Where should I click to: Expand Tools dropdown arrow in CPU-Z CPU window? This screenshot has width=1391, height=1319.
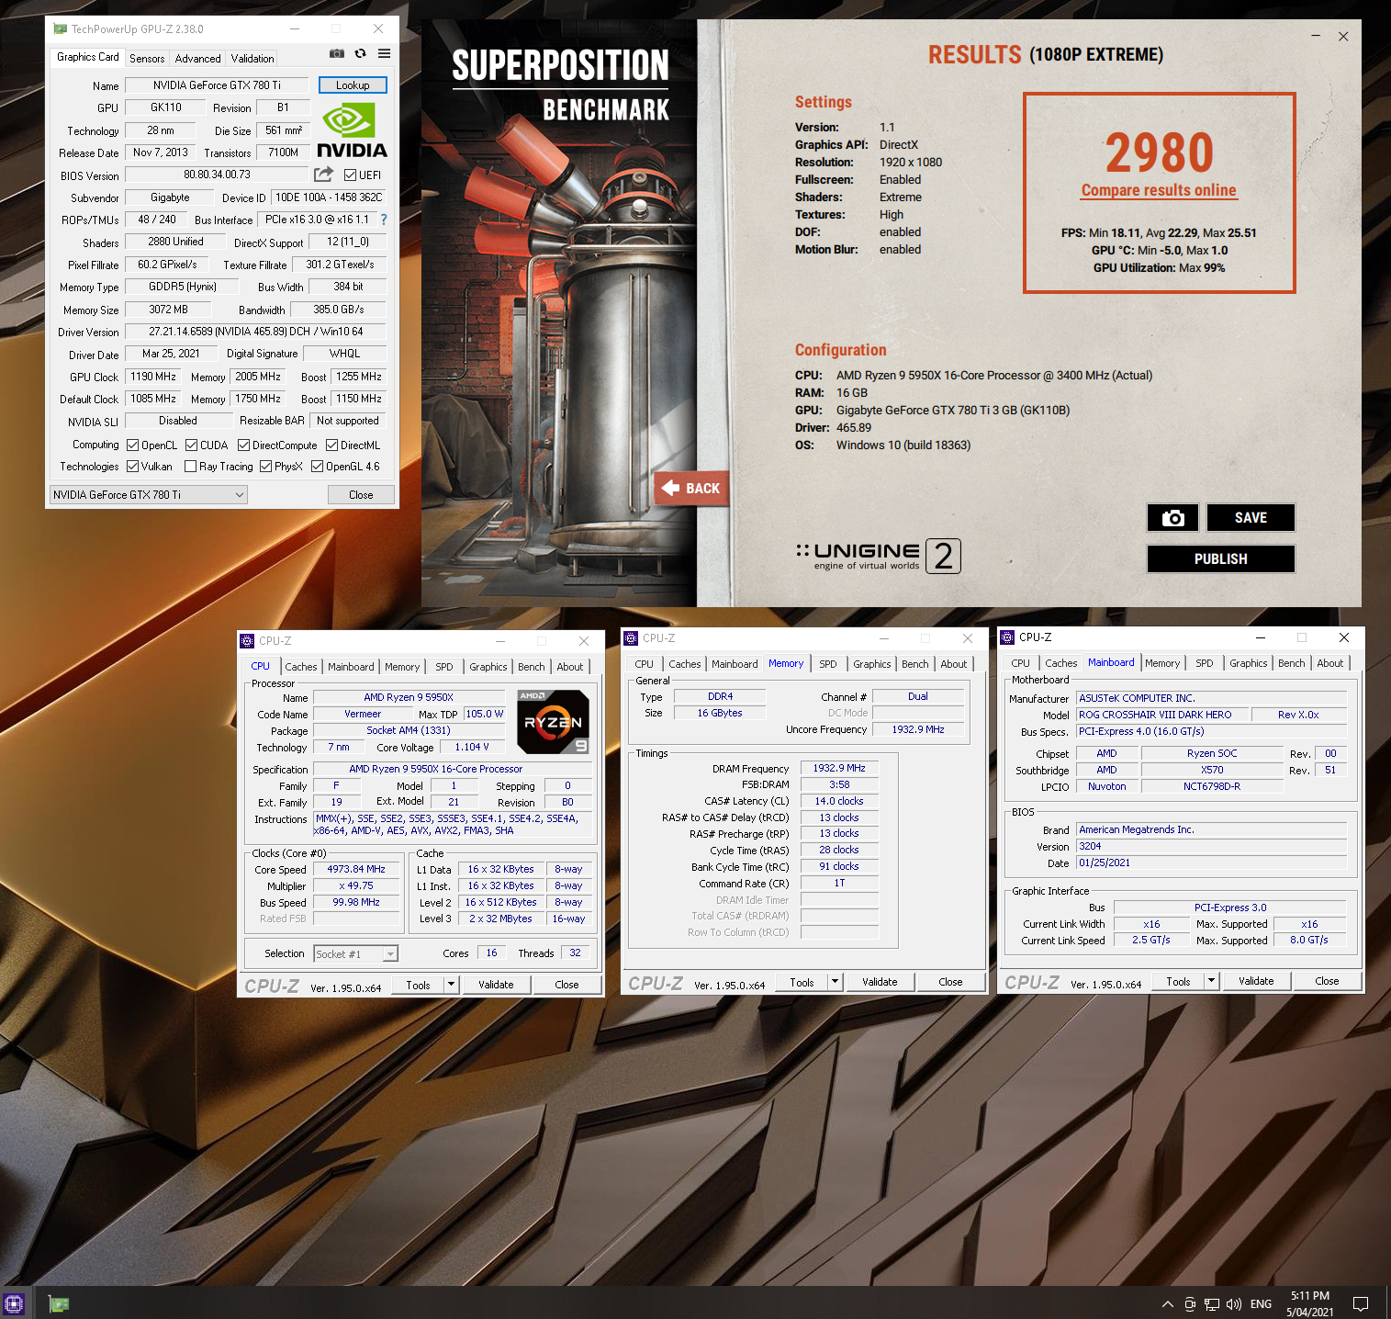coord(451,985)
